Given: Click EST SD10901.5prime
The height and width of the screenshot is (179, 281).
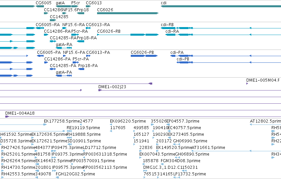Looking at the screenshot, I should [x=84, y=141].
